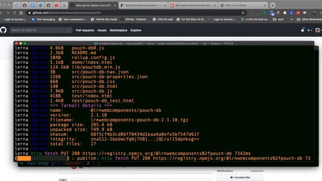Image resolution: width=322 pixels, height=181 pixels.
Task: Show more hidden bookmarks chevron
Action: point(291,19)
